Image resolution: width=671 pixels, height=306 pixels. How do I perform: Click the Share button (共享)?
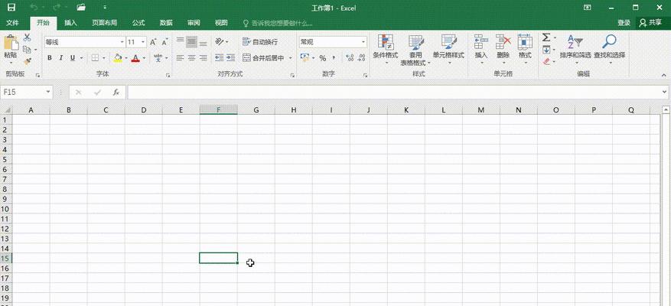pyautogui.click(x=650, y=23)
